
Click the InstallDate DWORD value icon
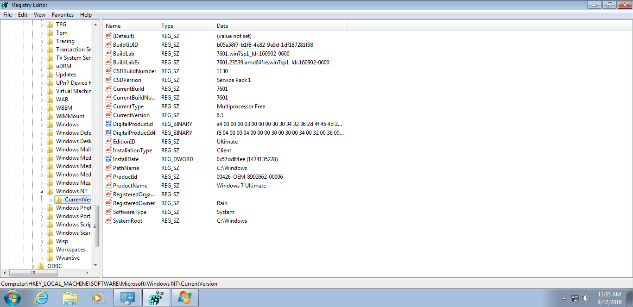click(x=109, y=159)
